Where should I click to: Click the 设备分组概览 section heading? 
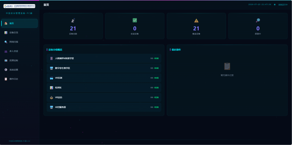pos(55,50)
